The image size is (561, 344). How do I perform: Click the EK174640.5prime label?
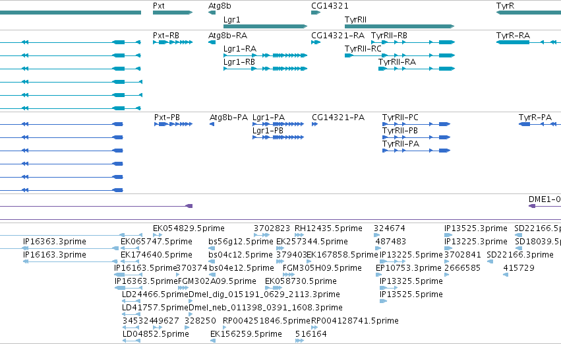coord(156,255)
